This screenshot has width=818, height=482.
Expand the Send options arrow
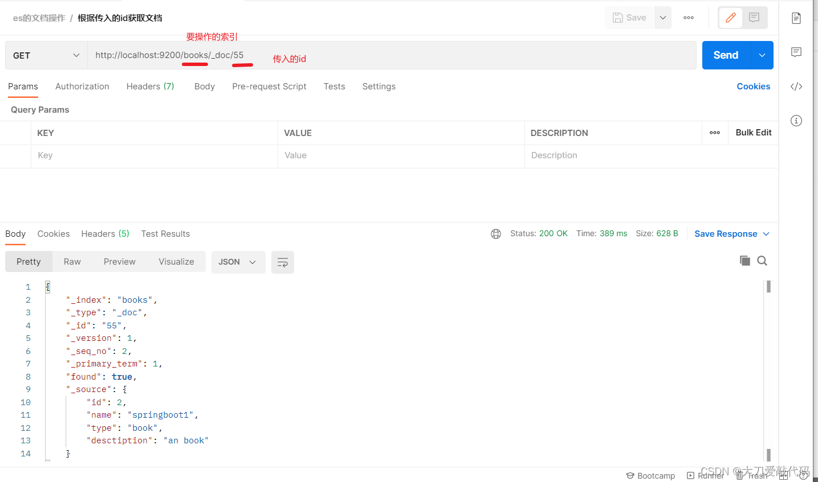coord(762,55)
